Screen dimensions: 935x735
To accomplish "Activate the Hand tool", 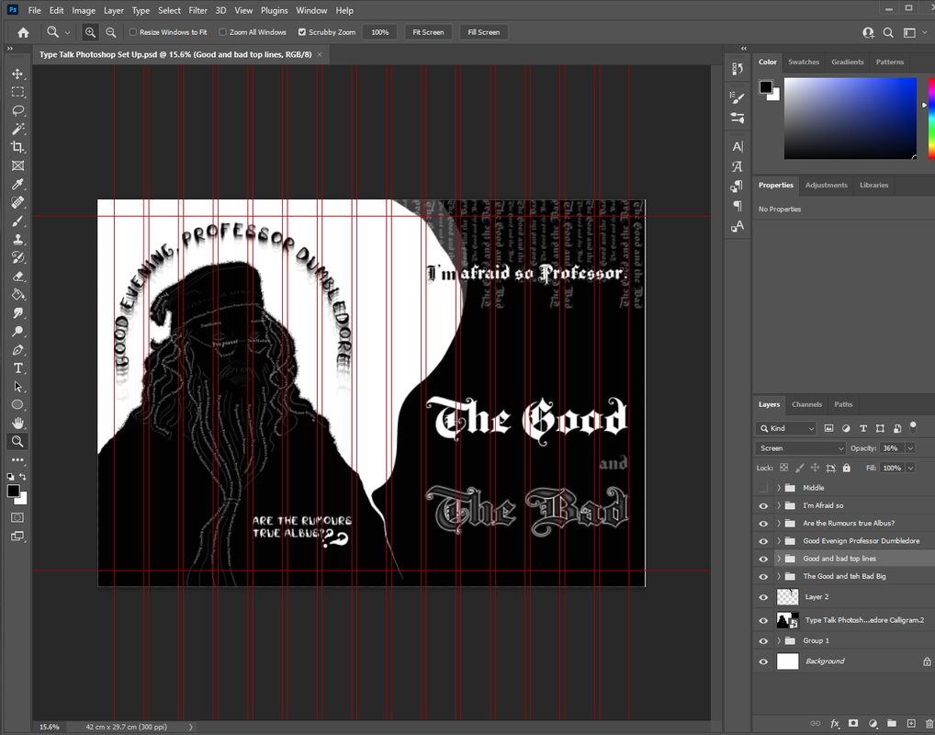I will pos(17,424).
